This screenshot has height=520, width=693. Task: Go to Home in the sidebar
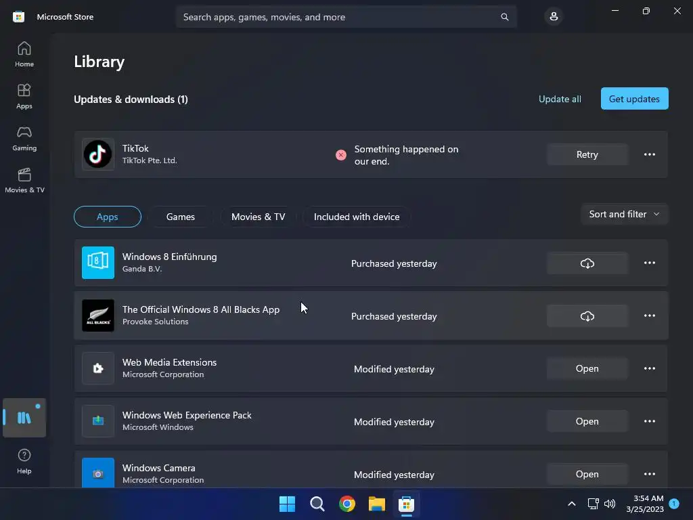(x=24, y=54)
